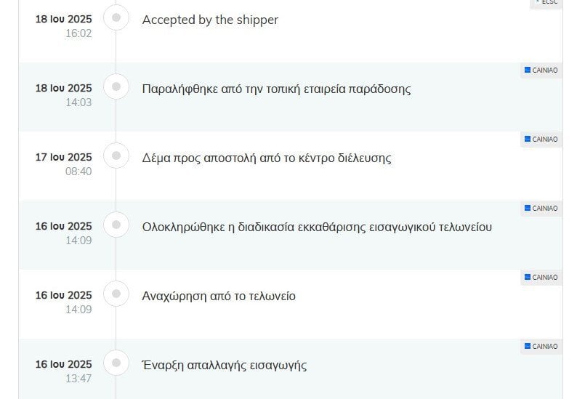Select the timeline marker for Έναρξη απαλλαγής εισαγωγής

coord(116,363)
